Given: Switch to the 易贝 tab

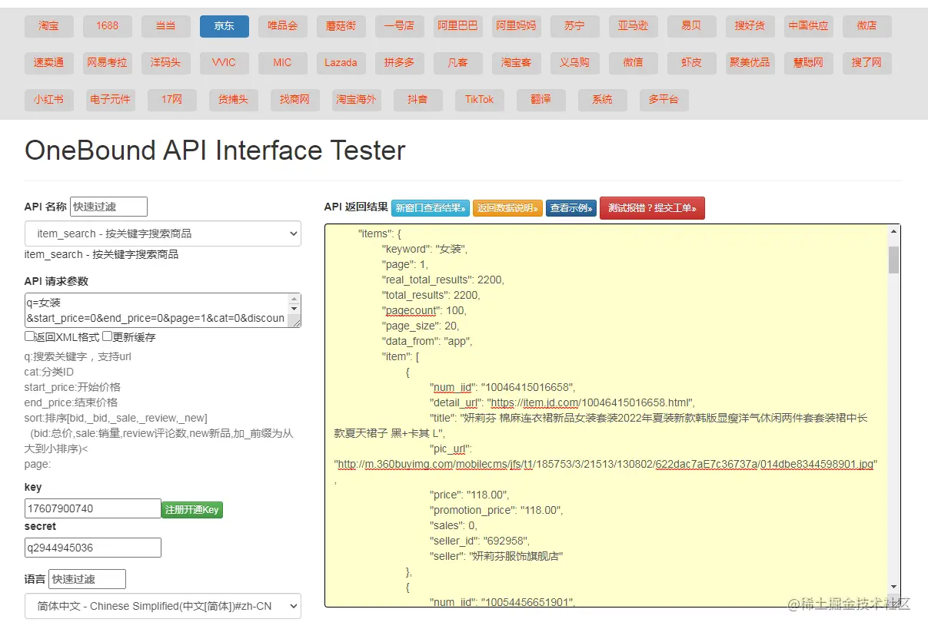Looking at the screenshot, I should [692, 26].
